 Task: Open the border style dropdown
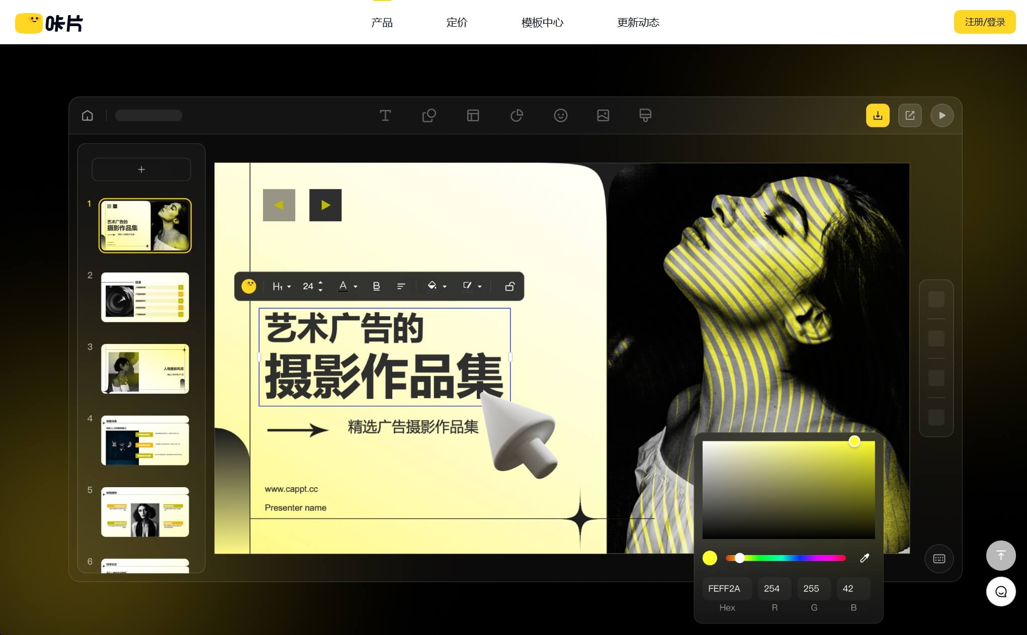(x=471, y=286)
